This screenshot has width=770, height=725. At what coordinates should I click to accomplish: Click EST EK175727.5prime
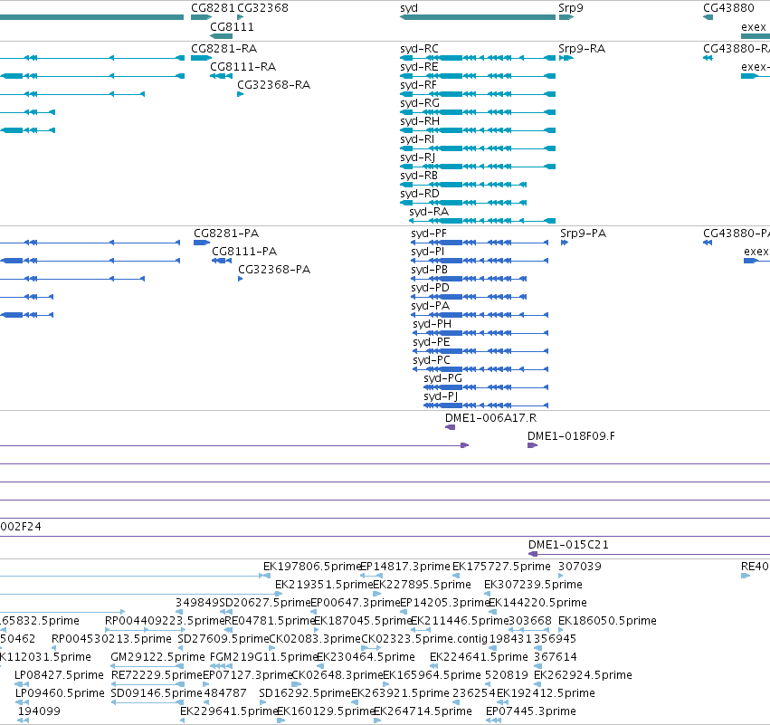pyautogui.click(x=501, y=567)
